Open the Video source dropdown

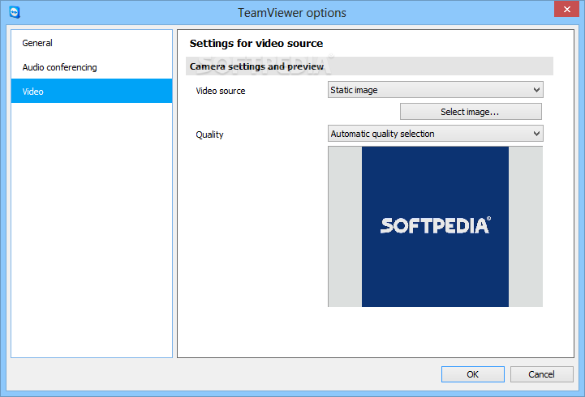436,90
